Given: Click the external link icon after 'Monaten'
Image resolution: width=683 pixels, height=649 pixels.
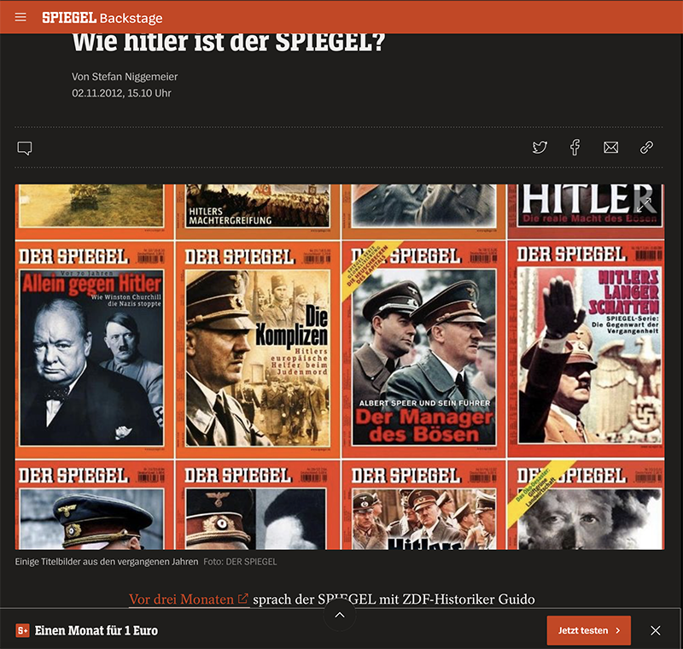Looking at the screenshot, I should [243, 599].
